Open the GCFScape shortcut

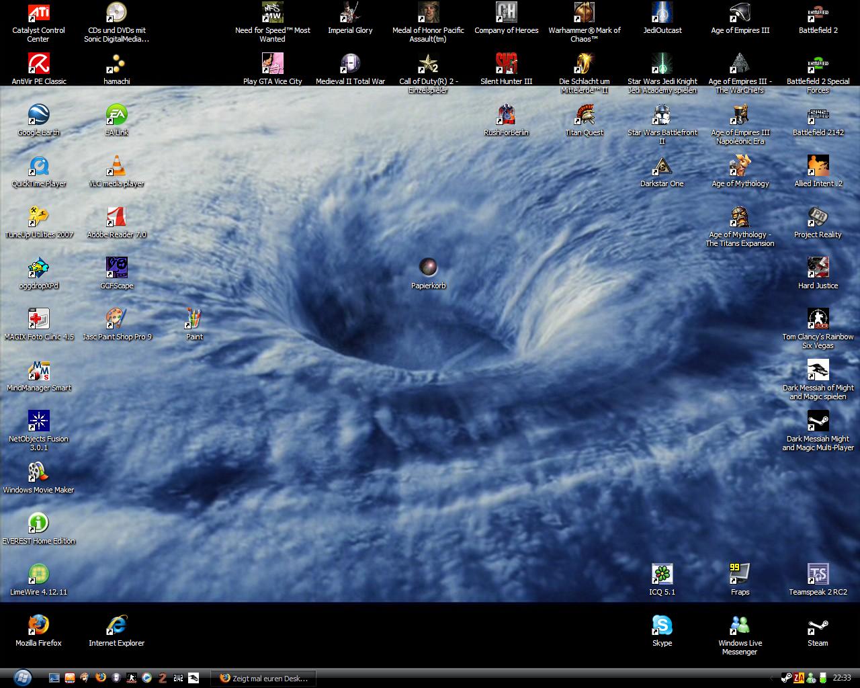pyautogui.click(x=116, y=268)
